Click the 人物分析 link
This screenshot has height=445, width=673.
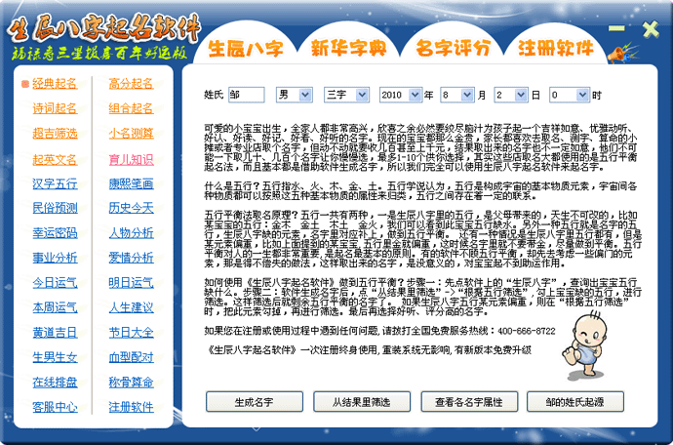(131, 233)
